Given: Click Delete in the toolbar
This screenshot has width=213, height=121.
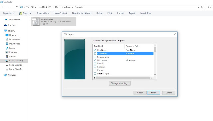Looking at the screenshot, I should [x=99, y=13].
